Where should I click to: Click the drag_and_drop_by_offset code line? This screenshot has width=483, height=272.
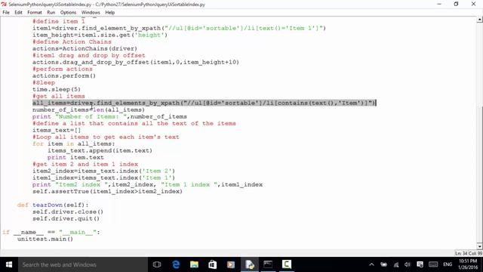[136, 62]
